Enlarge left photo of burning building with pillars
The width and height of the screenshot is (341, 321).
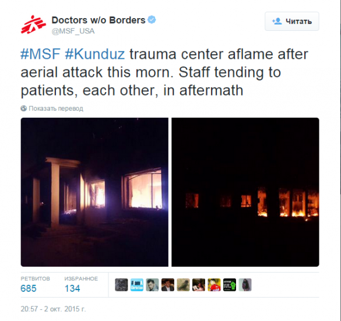pos(94,192)
